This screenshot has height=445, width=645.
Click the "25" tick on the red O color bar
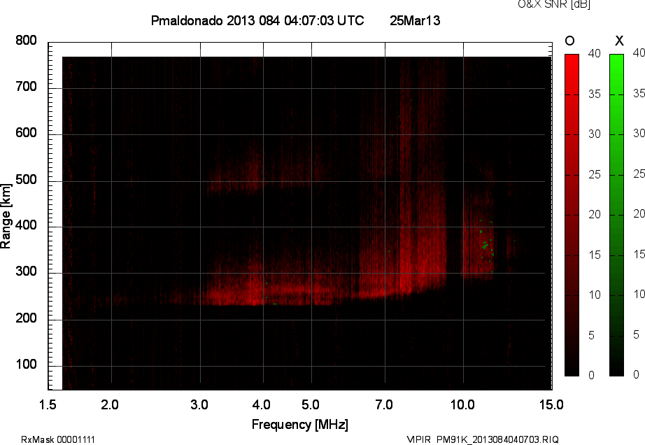pyautogui.click(x=595, y=175)
